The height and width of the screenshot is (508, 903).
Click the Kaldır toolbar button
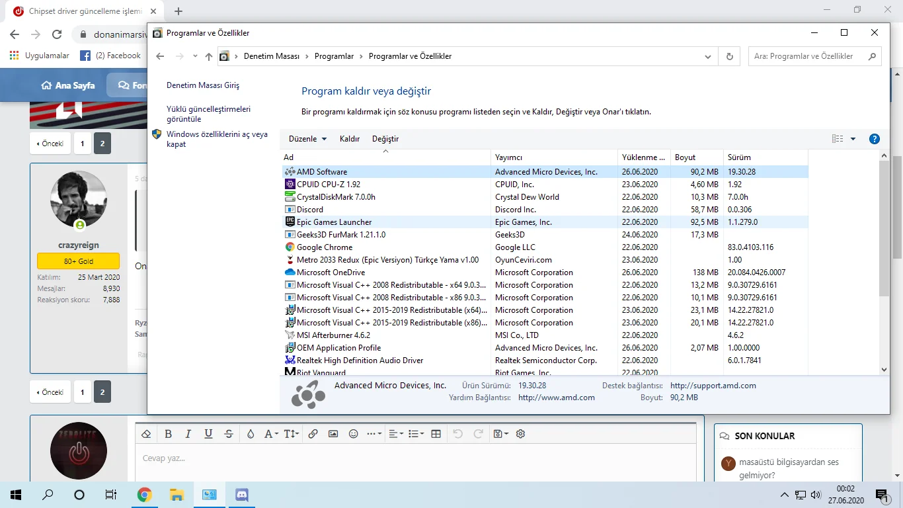pyautogui.click(x=349, y=139)
